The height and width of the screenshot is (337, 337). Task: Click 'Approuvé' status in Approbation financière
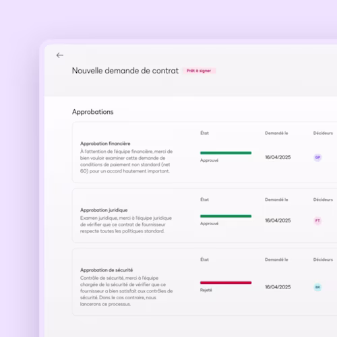click(209, 160)
